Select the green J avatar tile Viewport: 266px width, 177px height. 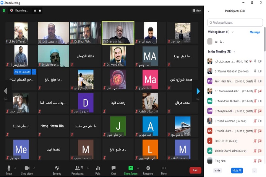pos(118,126)
